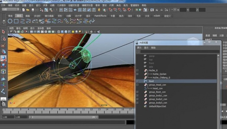Image resolution: width=227 pixels, height=129 pixels.
Task: Choose the Move tool cone icon
Action: click(x=4, y=52)
